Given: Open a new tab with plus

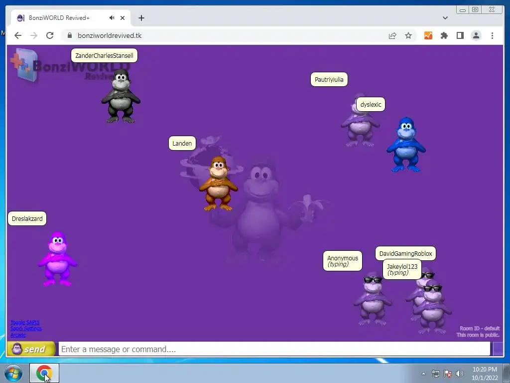Looking at the screenshot, I should (141, 18).
